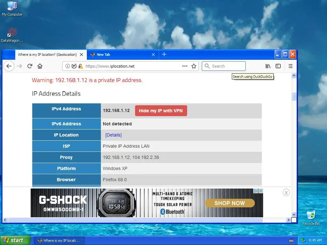Image resolution: width=327 pixels, height=245 pixels.
Task: Click SHOP NOW on G-Shock ad
Action: (x=230, y=203)
